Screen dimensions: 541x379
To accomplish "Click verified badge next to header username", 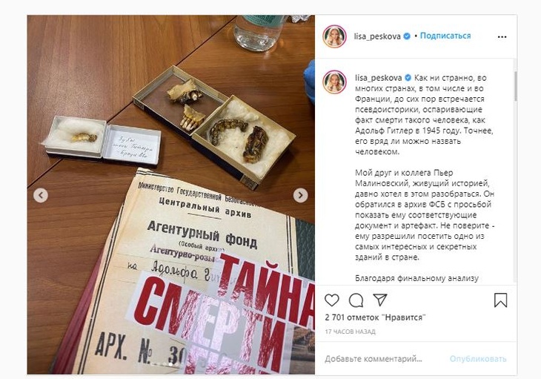I will [x=407, y=36].
